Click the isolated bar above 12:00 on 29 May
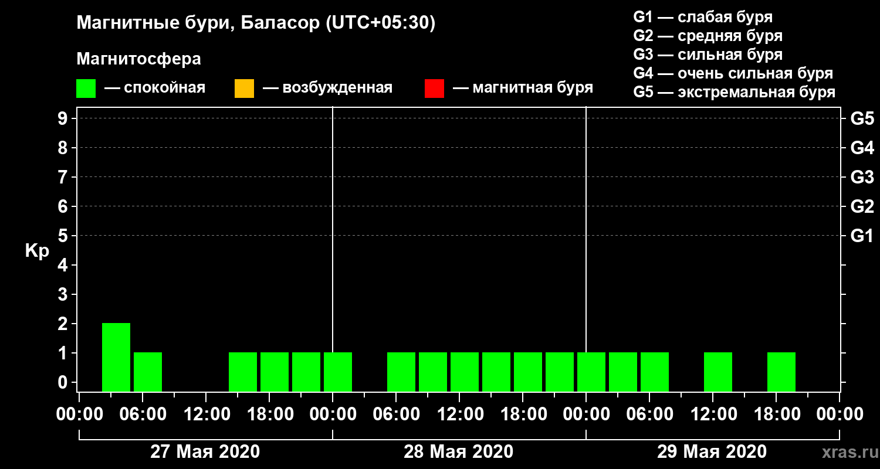 (x=718, y=372)
